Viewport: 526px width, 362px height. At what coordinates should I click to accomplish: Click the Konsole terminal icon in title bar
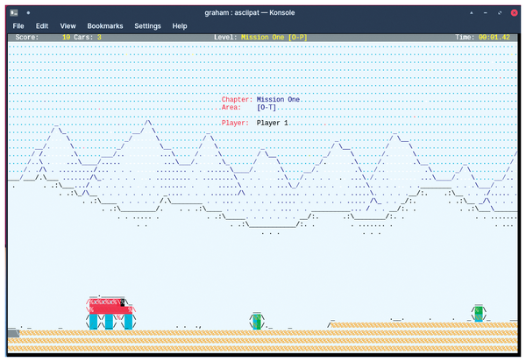14,13
